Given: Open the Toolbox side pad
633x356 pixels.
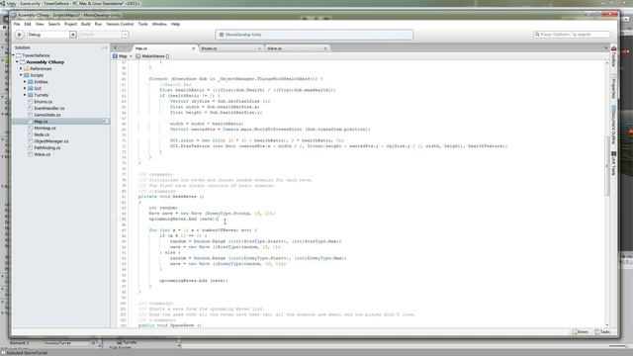Looking at the screenshot, I should [x=613, y=57].
